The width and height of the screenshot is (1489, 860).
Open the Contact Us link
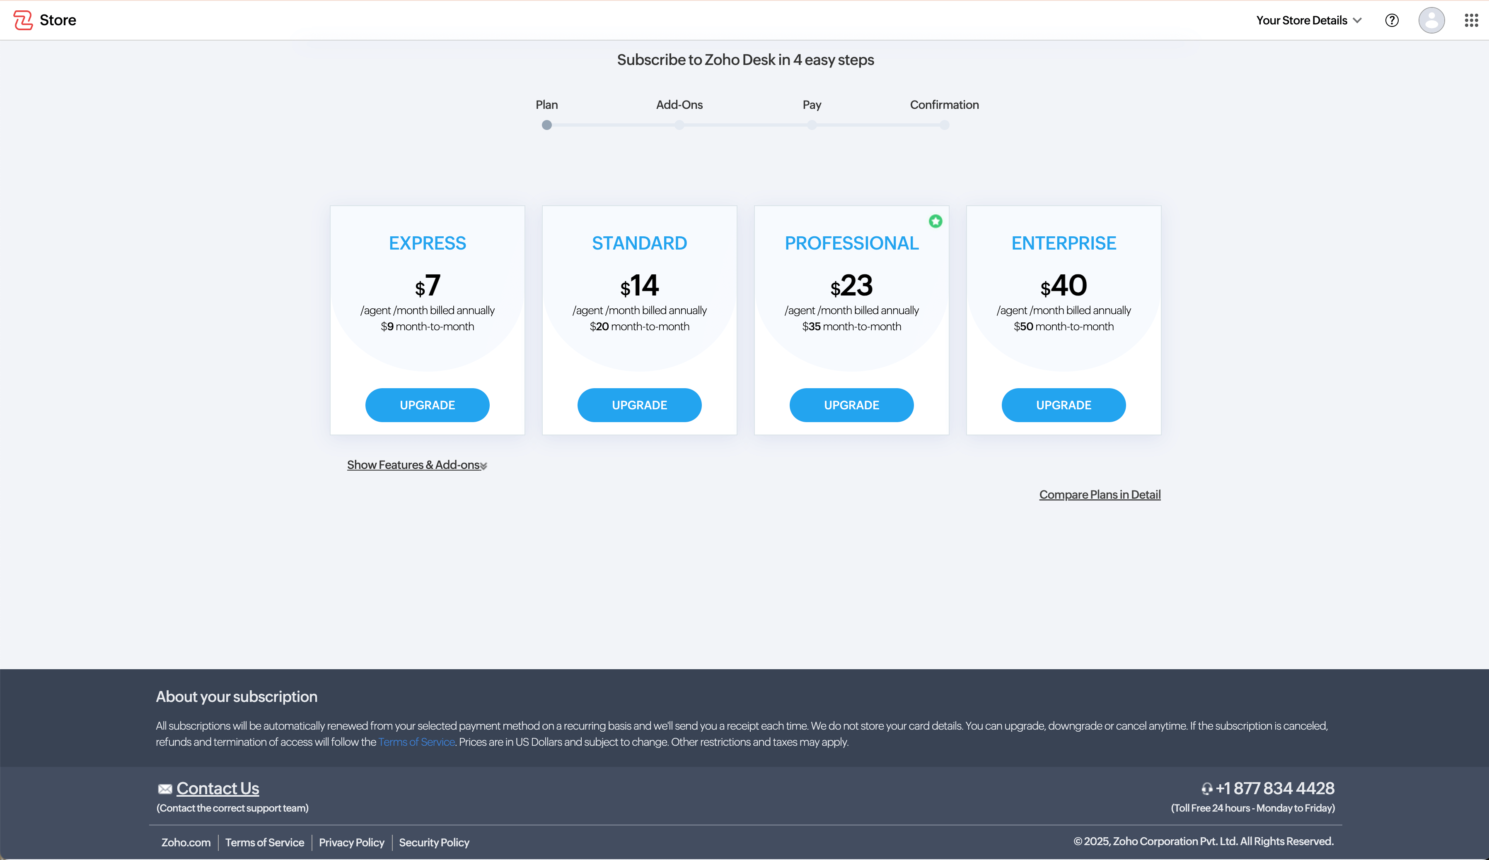[218, 788]
